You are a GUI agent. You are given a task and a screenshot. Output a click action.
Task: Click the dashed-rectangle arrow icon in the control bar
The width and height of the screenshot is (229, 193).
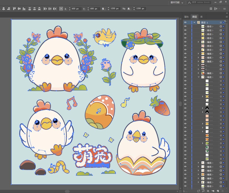pos(216,9)
